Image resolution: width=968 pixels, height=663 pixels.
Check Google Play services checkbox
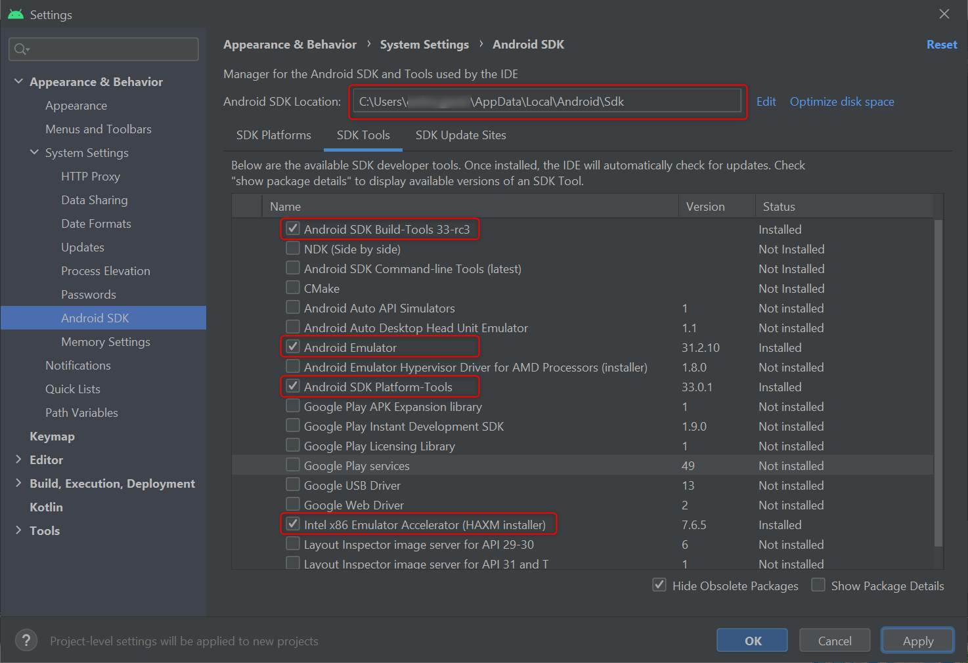point(293,465)
